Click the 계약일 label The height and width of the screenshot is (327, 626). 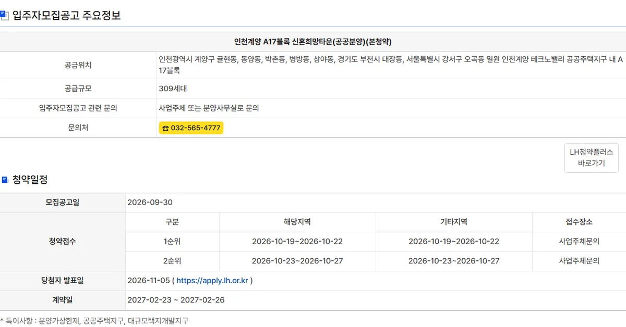point(63,300)
